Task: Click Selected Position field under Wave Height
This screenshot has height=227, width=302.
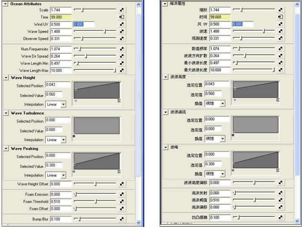Action: pos(58,84)
